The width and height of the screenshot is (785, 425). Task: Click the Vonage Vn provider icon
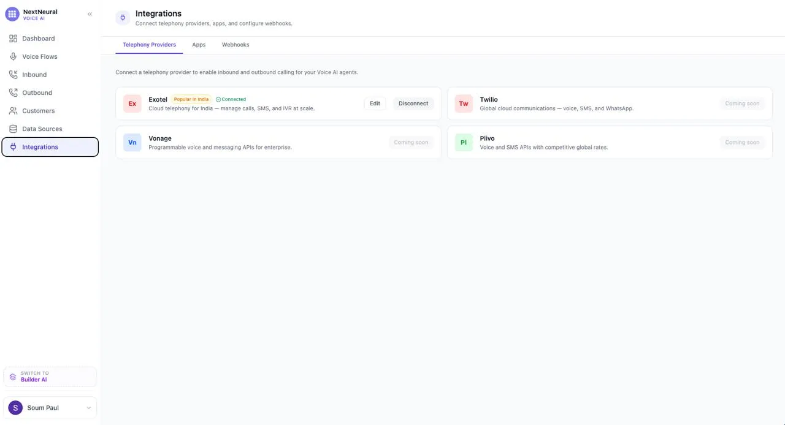point(132,143)
